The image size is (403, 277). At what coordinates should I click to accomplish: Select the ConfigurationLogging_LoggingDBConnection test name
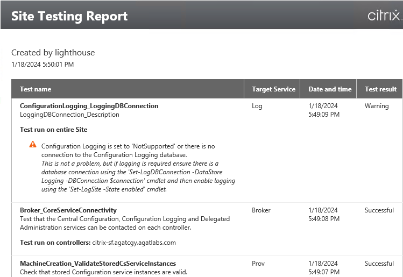(89, 106)
